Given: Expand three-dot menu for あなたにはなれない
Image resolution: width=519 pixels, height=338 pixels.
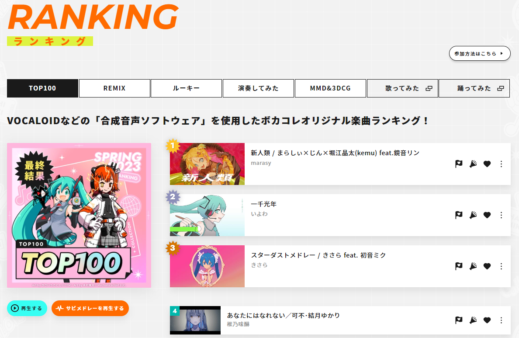Looking at the screenshot, I should [x=501, y=320].
